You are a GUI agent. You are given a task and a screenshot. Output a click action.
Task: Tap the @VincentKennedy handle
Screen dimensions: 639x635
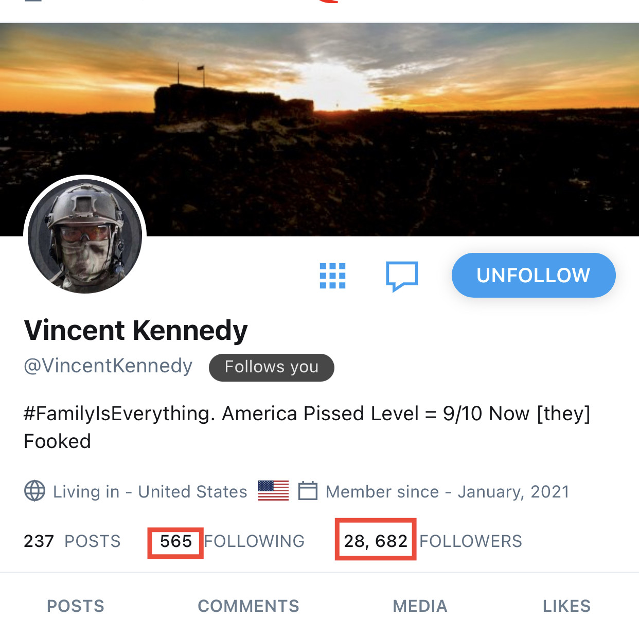point(108,366)
